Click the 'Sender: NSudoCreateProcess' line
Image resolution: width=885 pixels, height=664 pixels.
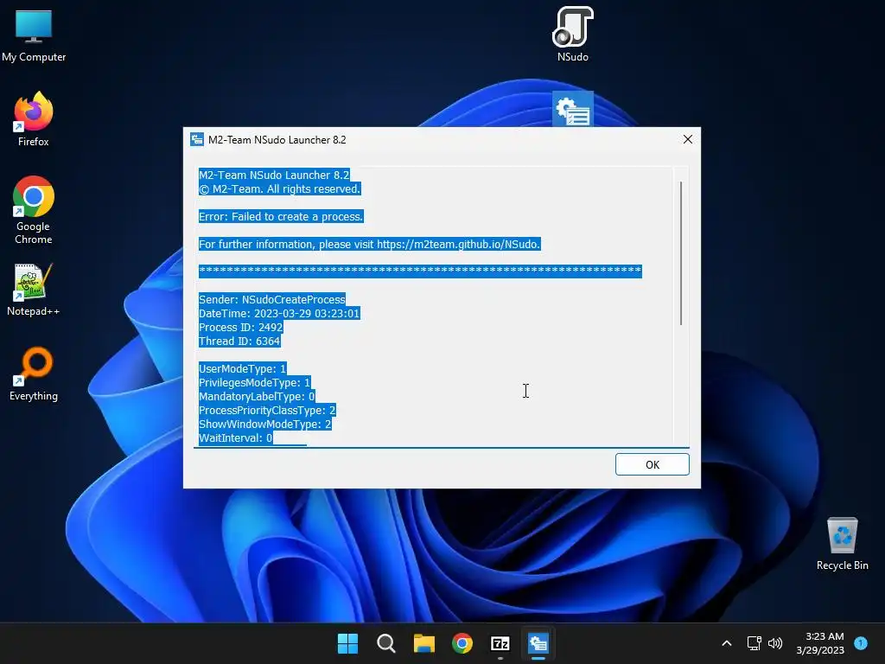coord(271,299)
